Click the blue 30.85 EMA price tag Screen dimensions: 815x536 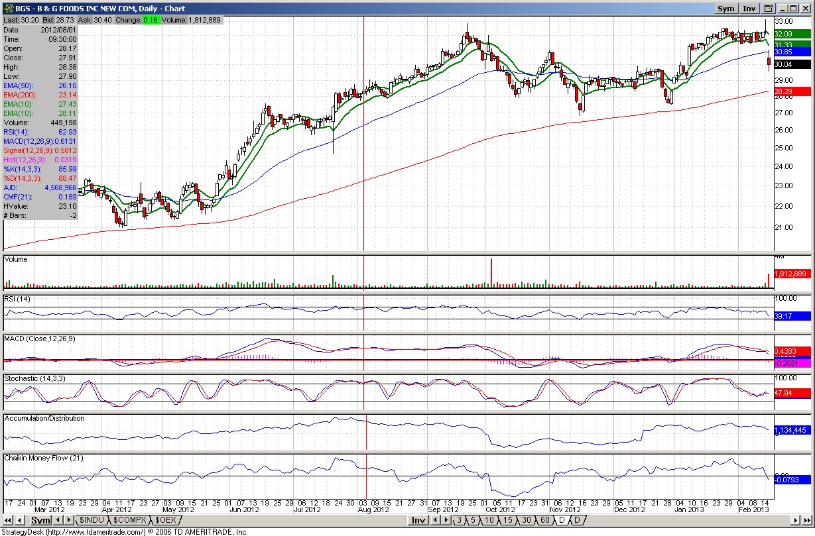(x=791, y=51)
